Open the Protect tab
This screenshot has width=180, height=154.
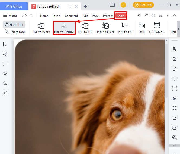coord(108,16)
